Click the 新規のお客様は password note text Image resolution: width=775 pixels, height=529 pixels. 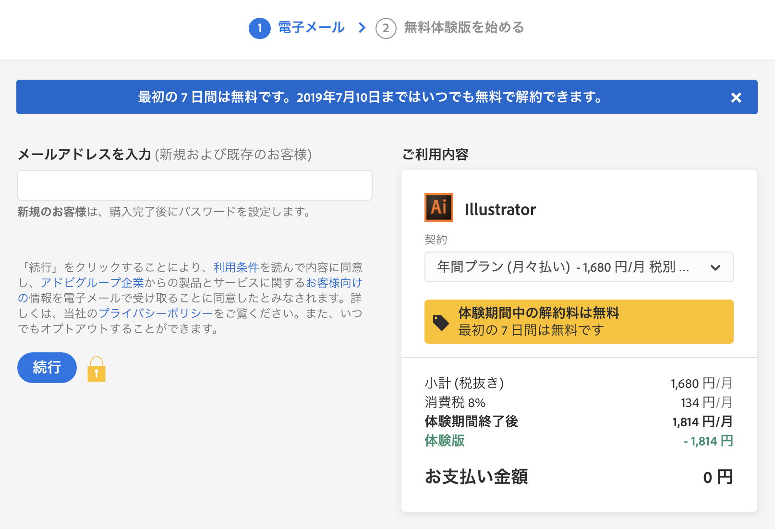tap(165, 212)
